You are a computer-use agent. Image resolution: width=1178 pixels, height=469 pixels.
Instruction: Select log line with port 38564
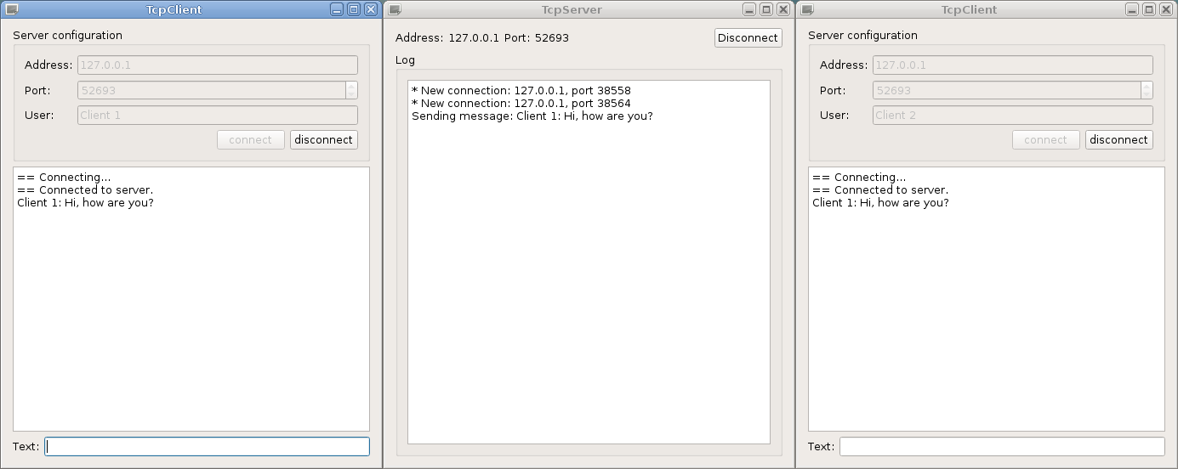[521, 103]
